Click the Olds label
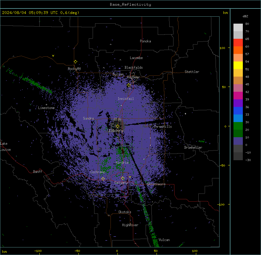 [117, 119]
